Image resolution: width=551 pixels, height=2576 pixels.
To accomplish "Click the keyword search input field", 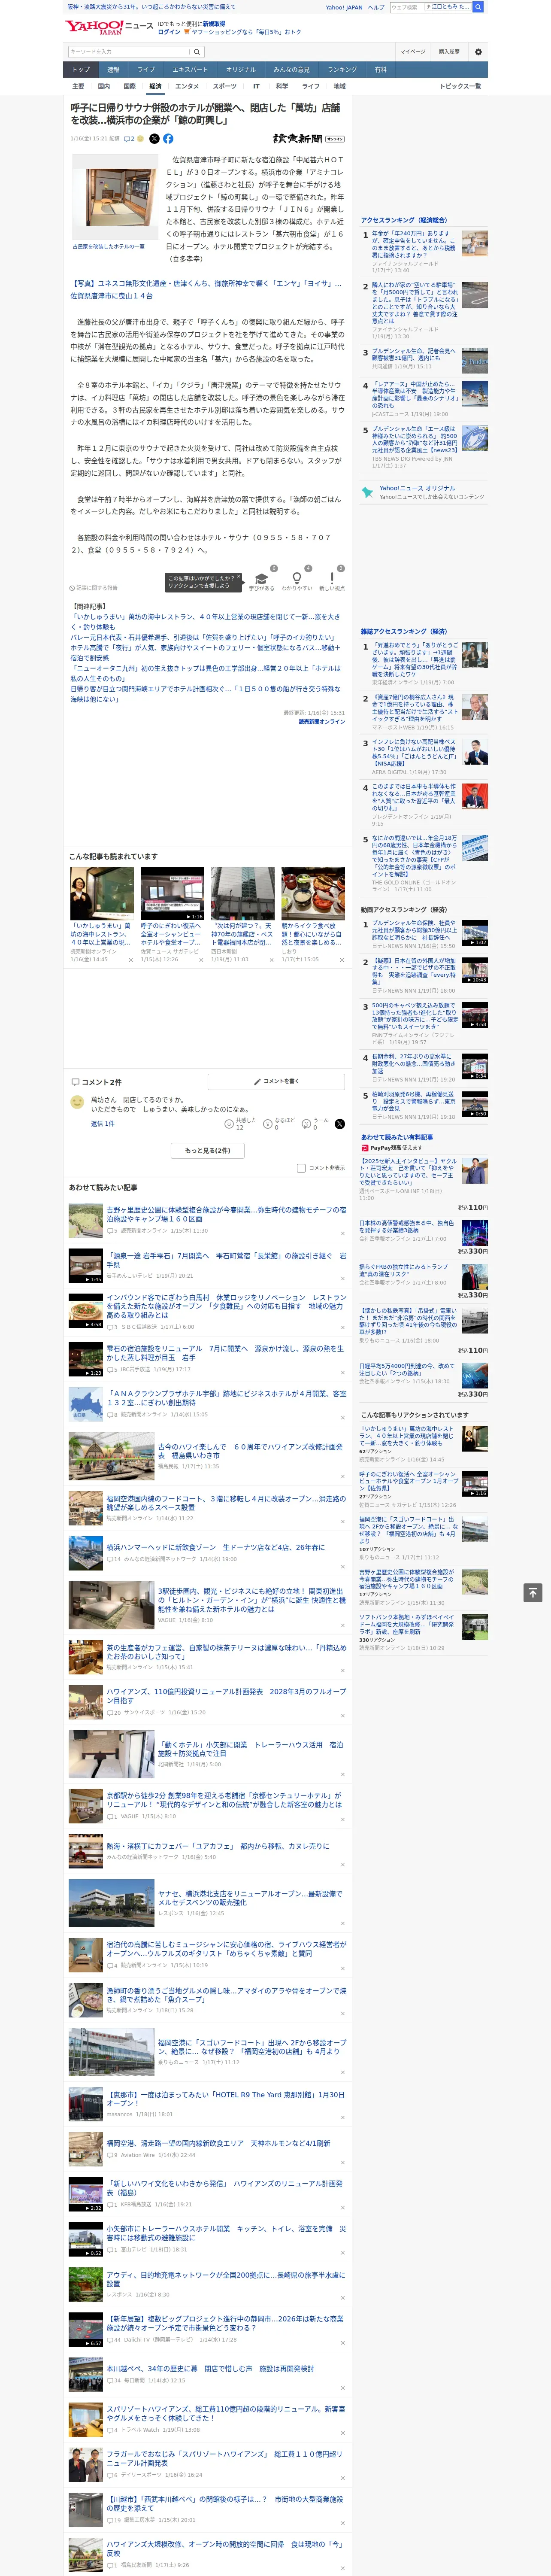I will click(x=129, y=51).
